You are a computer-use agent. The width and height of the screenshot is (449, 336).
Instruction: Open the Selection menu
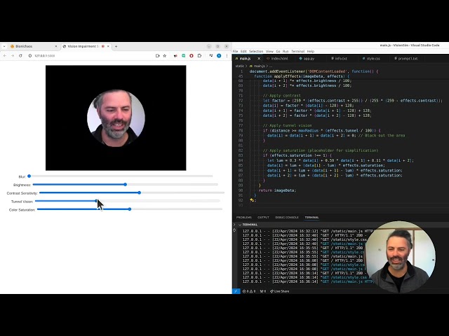click(256, 51)
